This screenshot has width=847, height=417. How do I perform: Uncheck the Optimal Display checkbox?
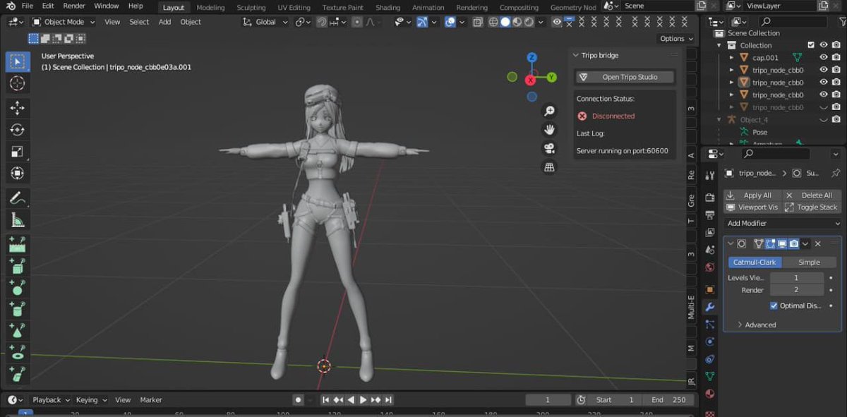pos(774,306)
